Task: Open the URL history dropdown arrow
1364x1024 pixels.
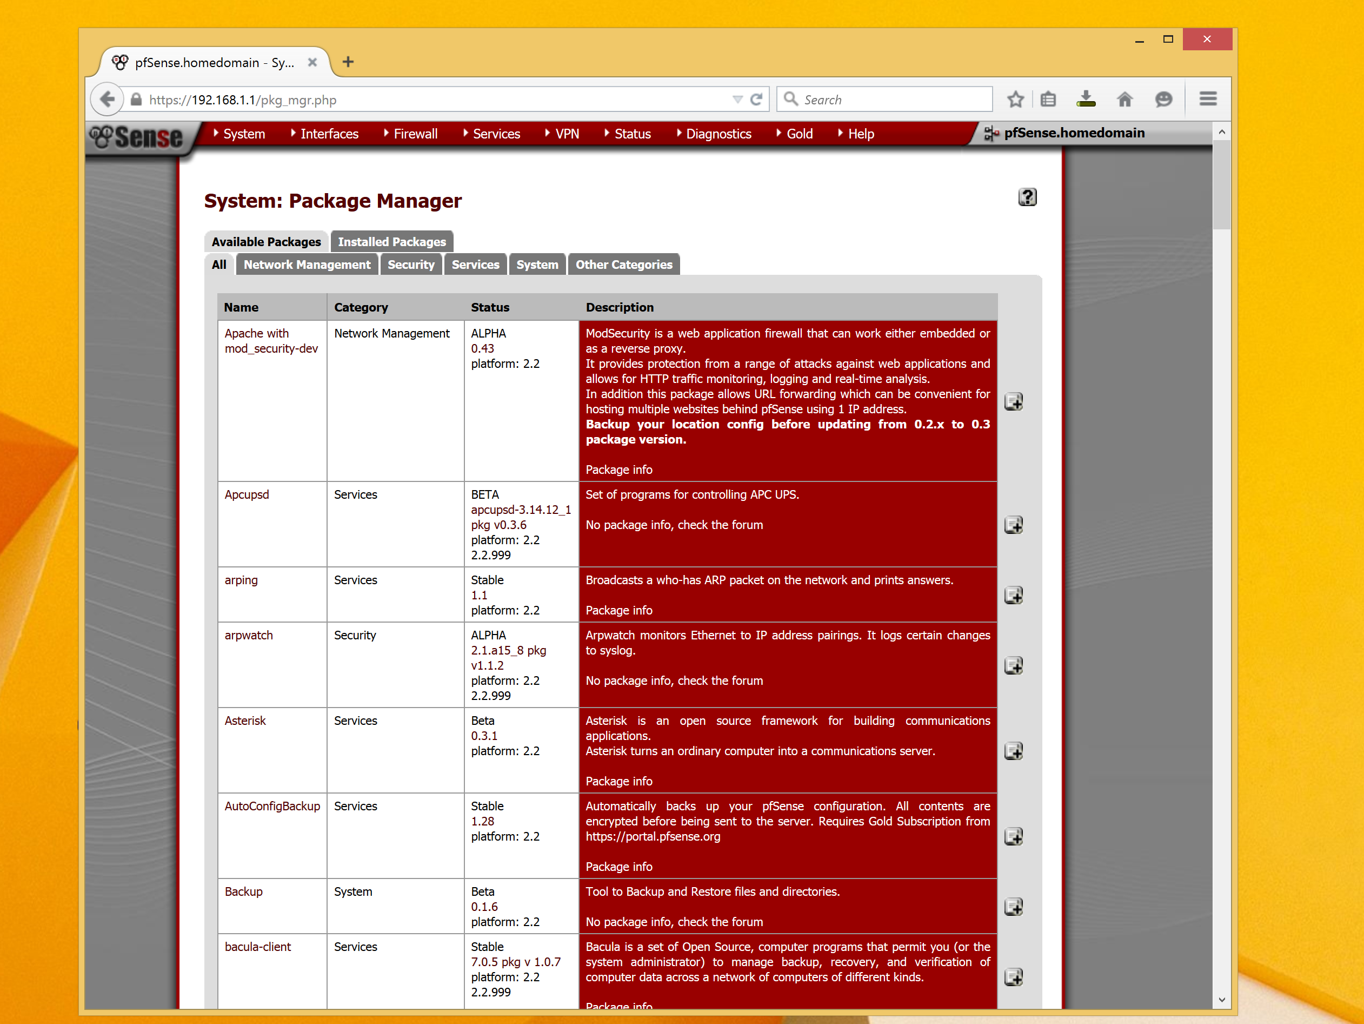Action: coord(737,100)
